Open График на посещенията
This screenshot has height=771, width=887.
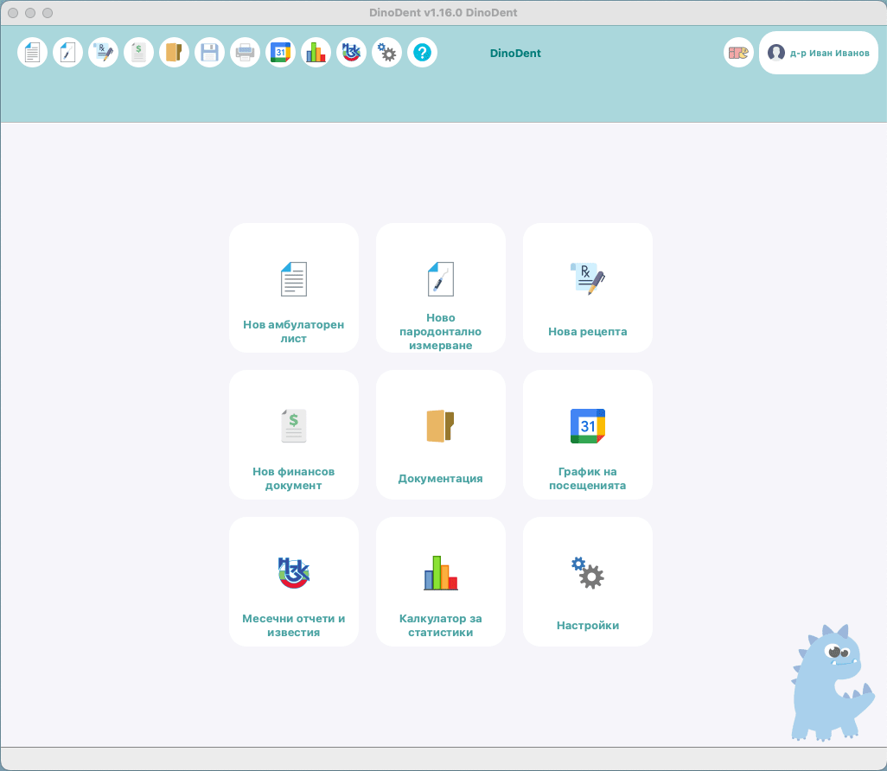point(587,434)
